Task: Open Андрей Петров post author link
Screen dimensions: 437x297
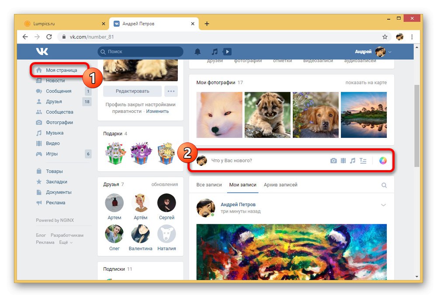Action: 238,204
